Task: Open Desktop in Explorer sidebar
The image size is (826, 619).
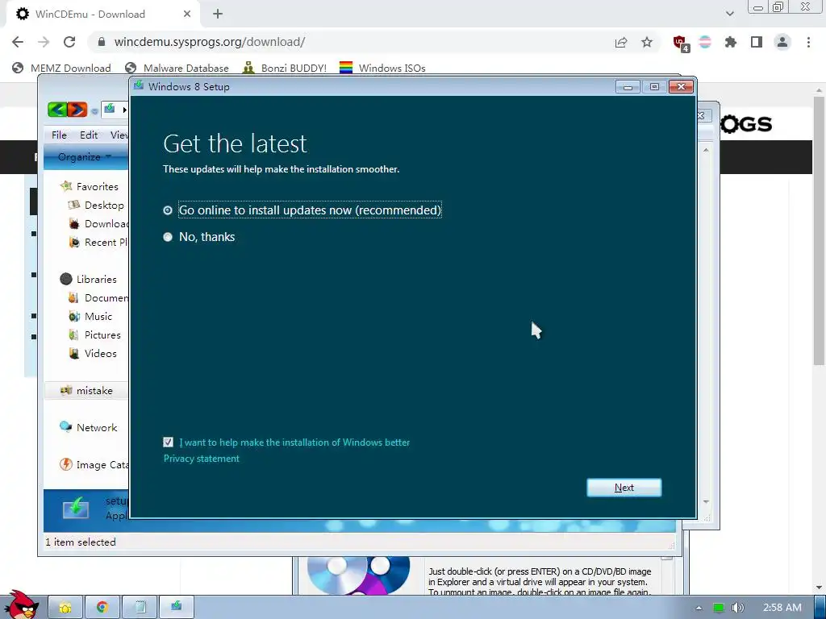Action: (98, 206)
